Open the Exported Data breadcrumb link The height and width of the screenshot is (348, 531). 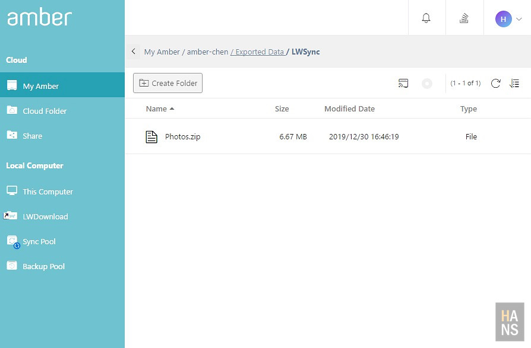coord(260,52)
